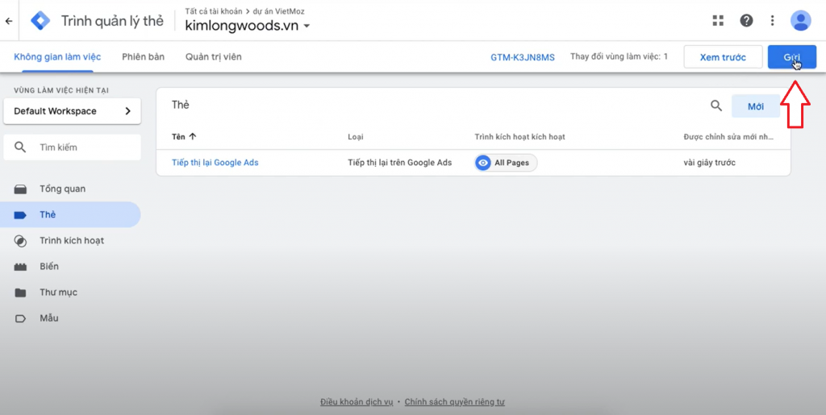This screenshot has width=826, height=415.
Task: Click the Tổng quan sidebar icon
Action: (x=20, y=189)
